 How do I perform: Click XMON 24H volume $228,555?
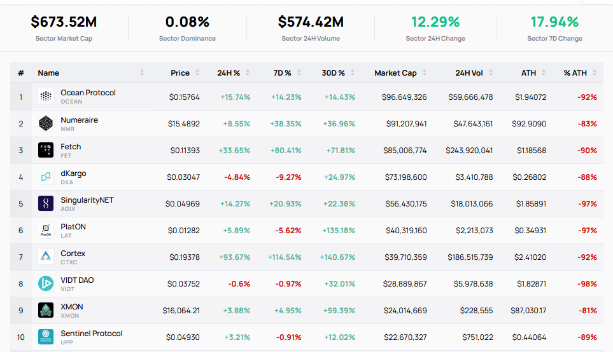[x=476, y=311]
